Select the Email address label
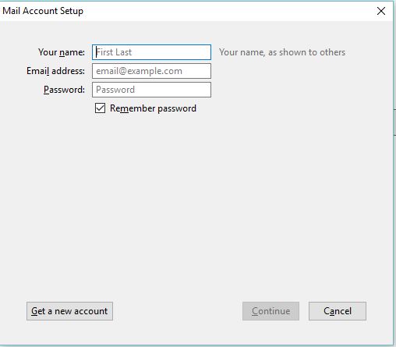Image resolution: width=396 pixels, height=347 pixels. [x=55, y=71]
